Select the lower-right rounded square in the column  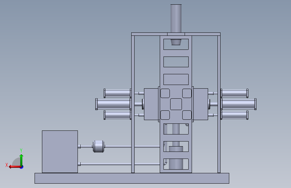point(187,115)
